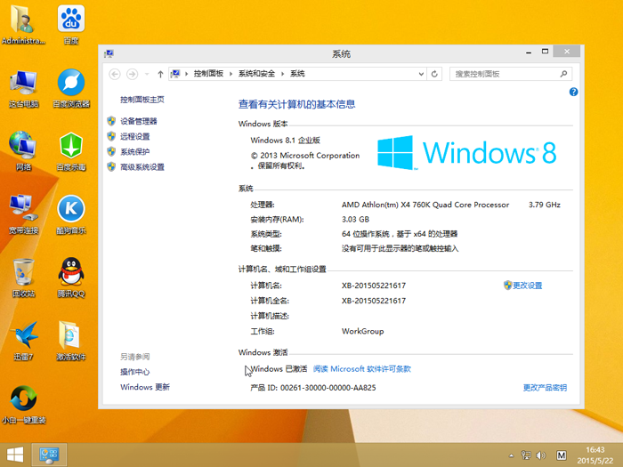Click the 64 位操作系统 system type value

click(400, 234)
